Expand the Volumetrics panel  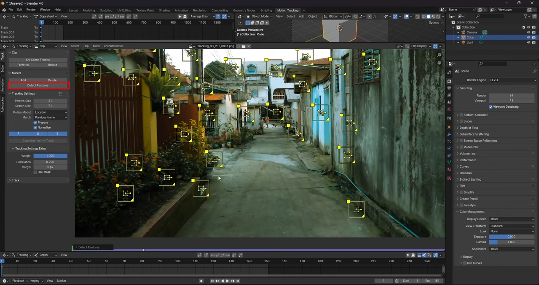(x=467, y=154)
